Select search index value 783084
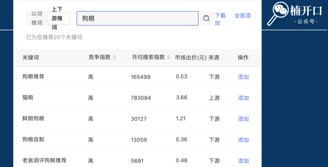 [141, 98]
